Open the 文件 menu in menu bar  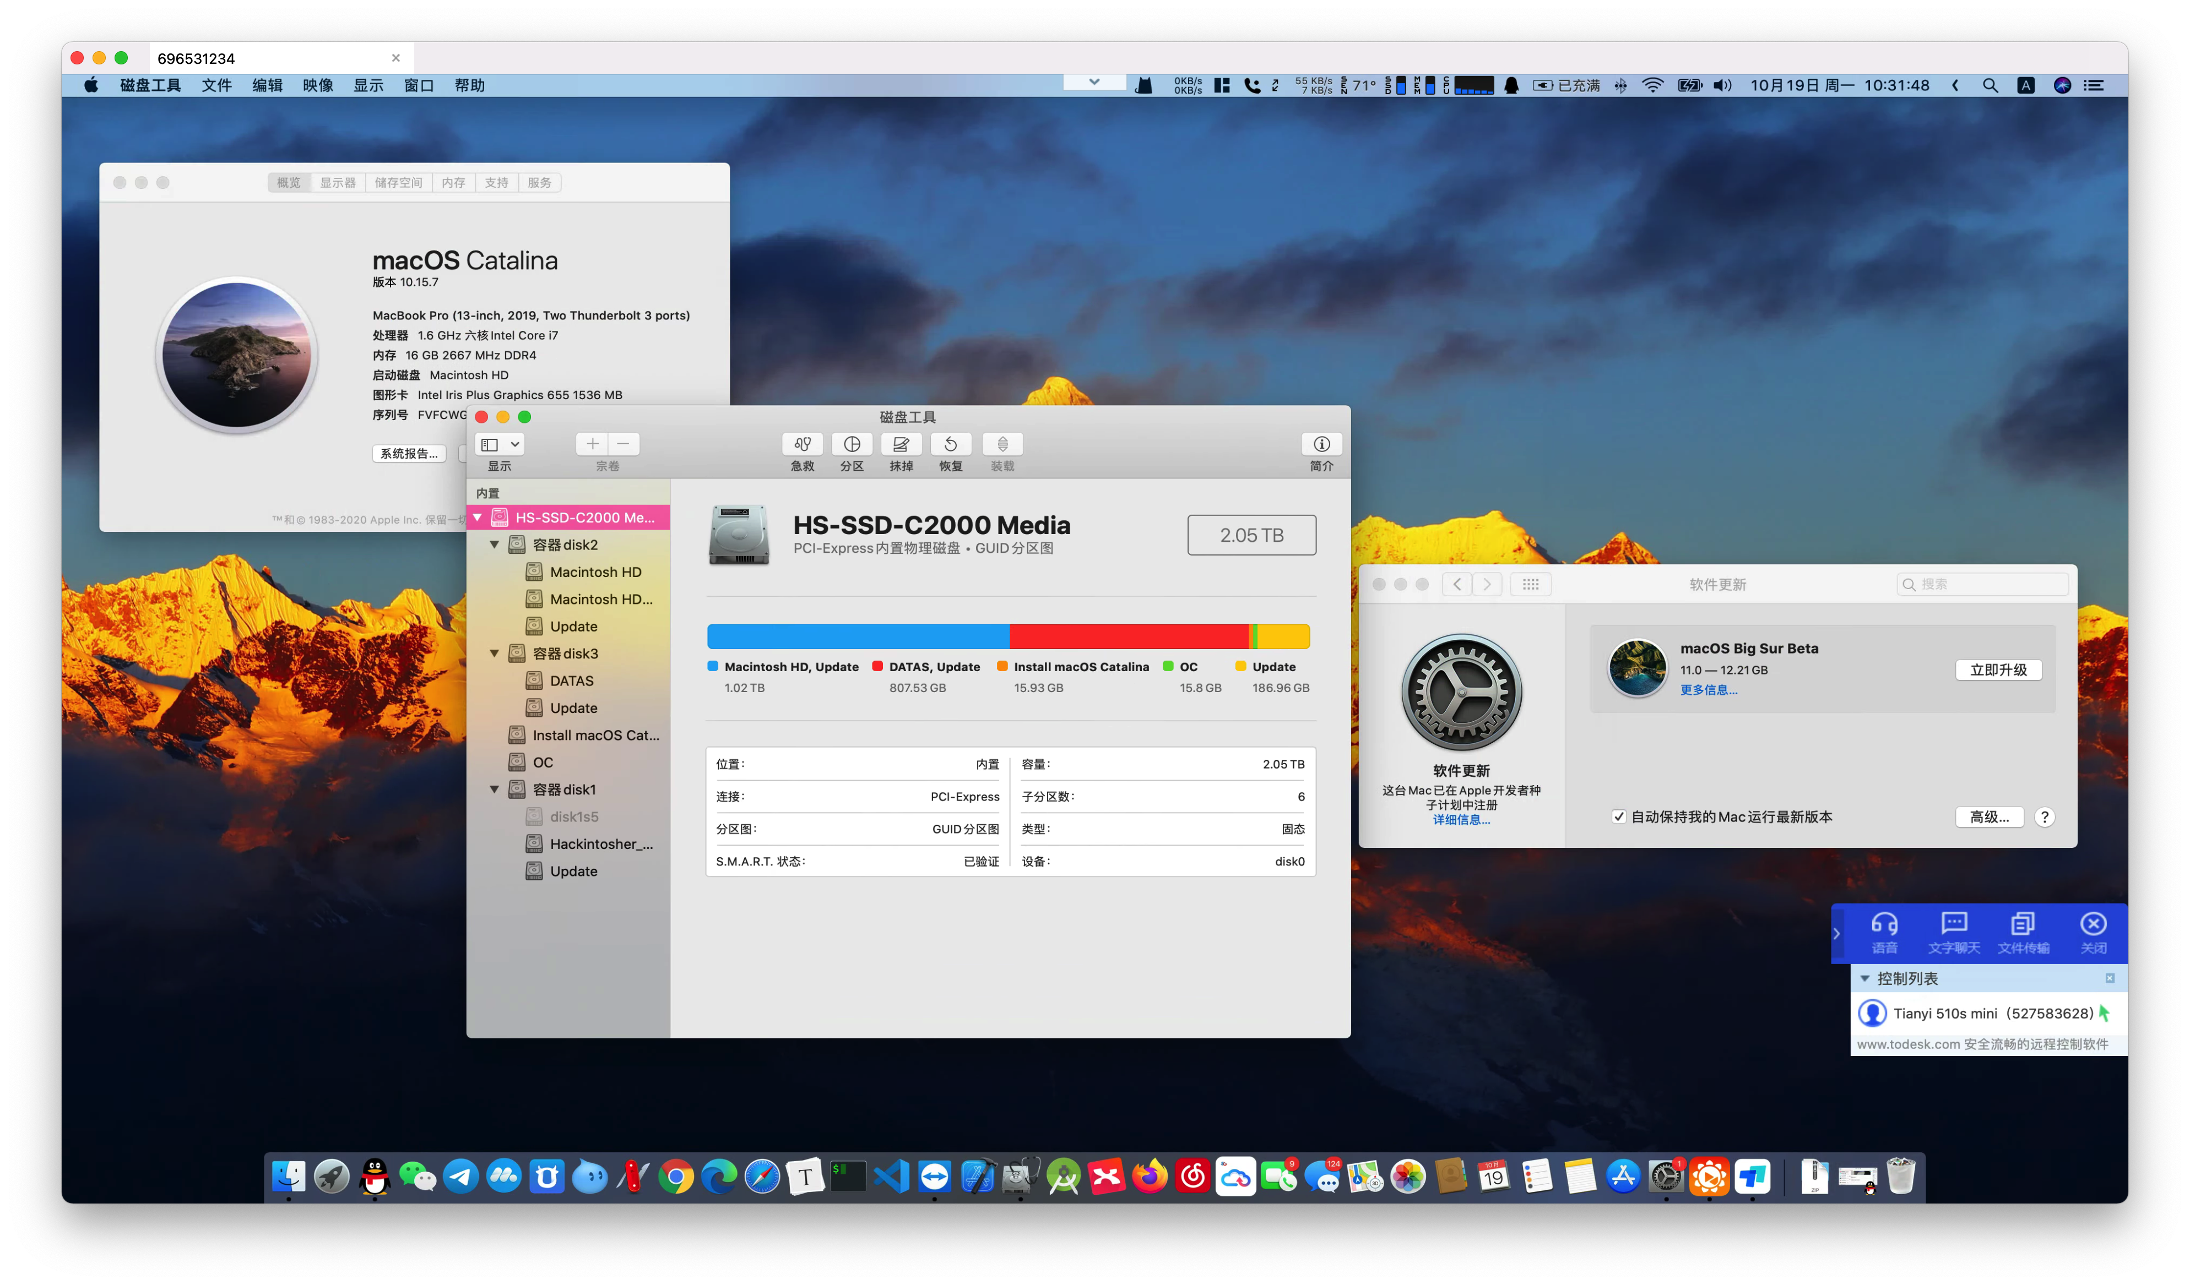[x=216, y=85]
